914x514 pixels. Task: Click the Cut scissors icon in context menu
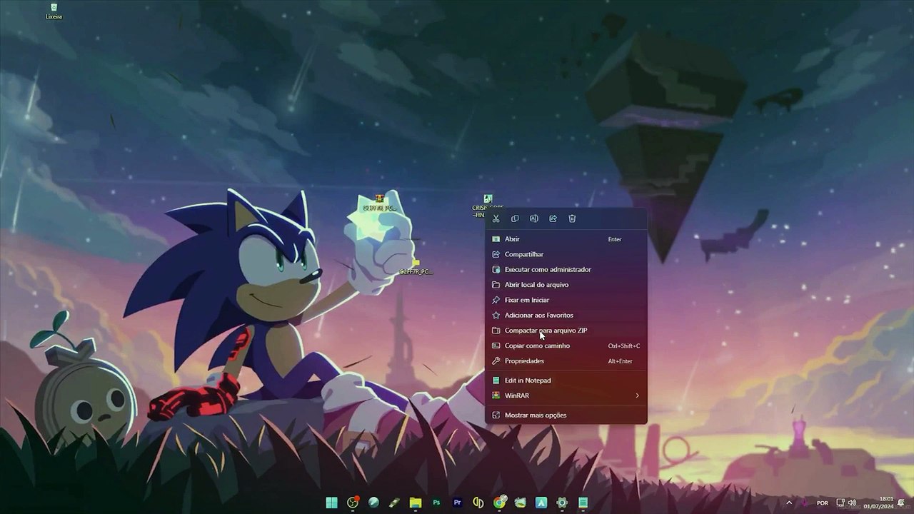496,218
